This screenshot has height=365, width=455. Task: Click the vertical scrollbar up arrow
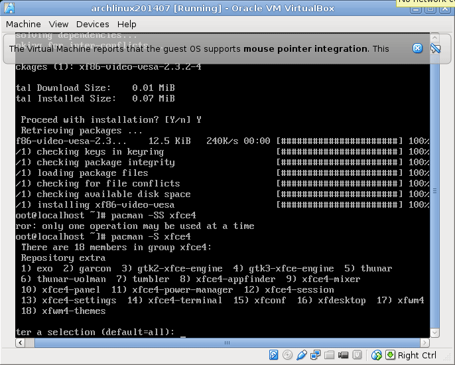coord(434,38)
